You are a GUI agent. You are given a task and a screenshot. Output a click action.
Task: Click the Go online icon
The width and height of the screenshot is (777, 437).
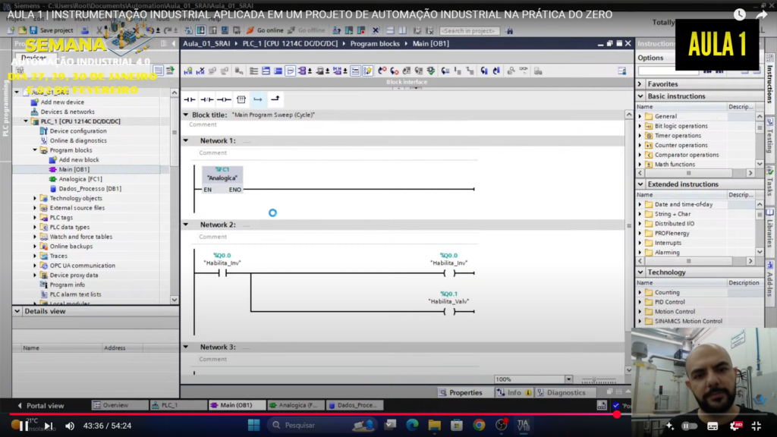(250, 30)
